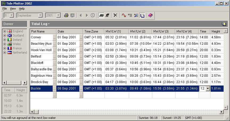Screen dimensions: 230x121
Task: Click the Dover port heading
Action: (x=15, y=24)
